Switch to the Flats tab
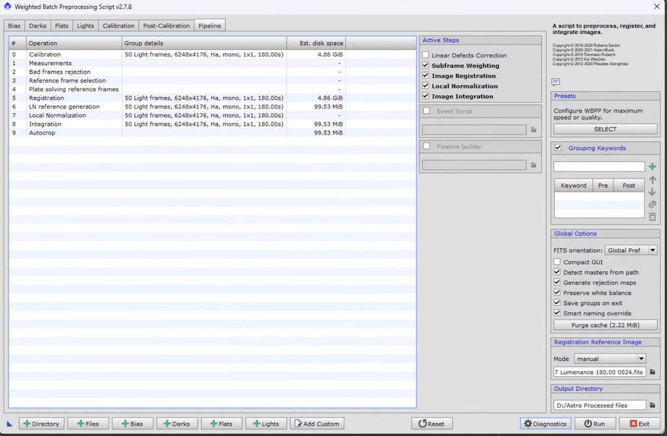 tap(62, 25)
